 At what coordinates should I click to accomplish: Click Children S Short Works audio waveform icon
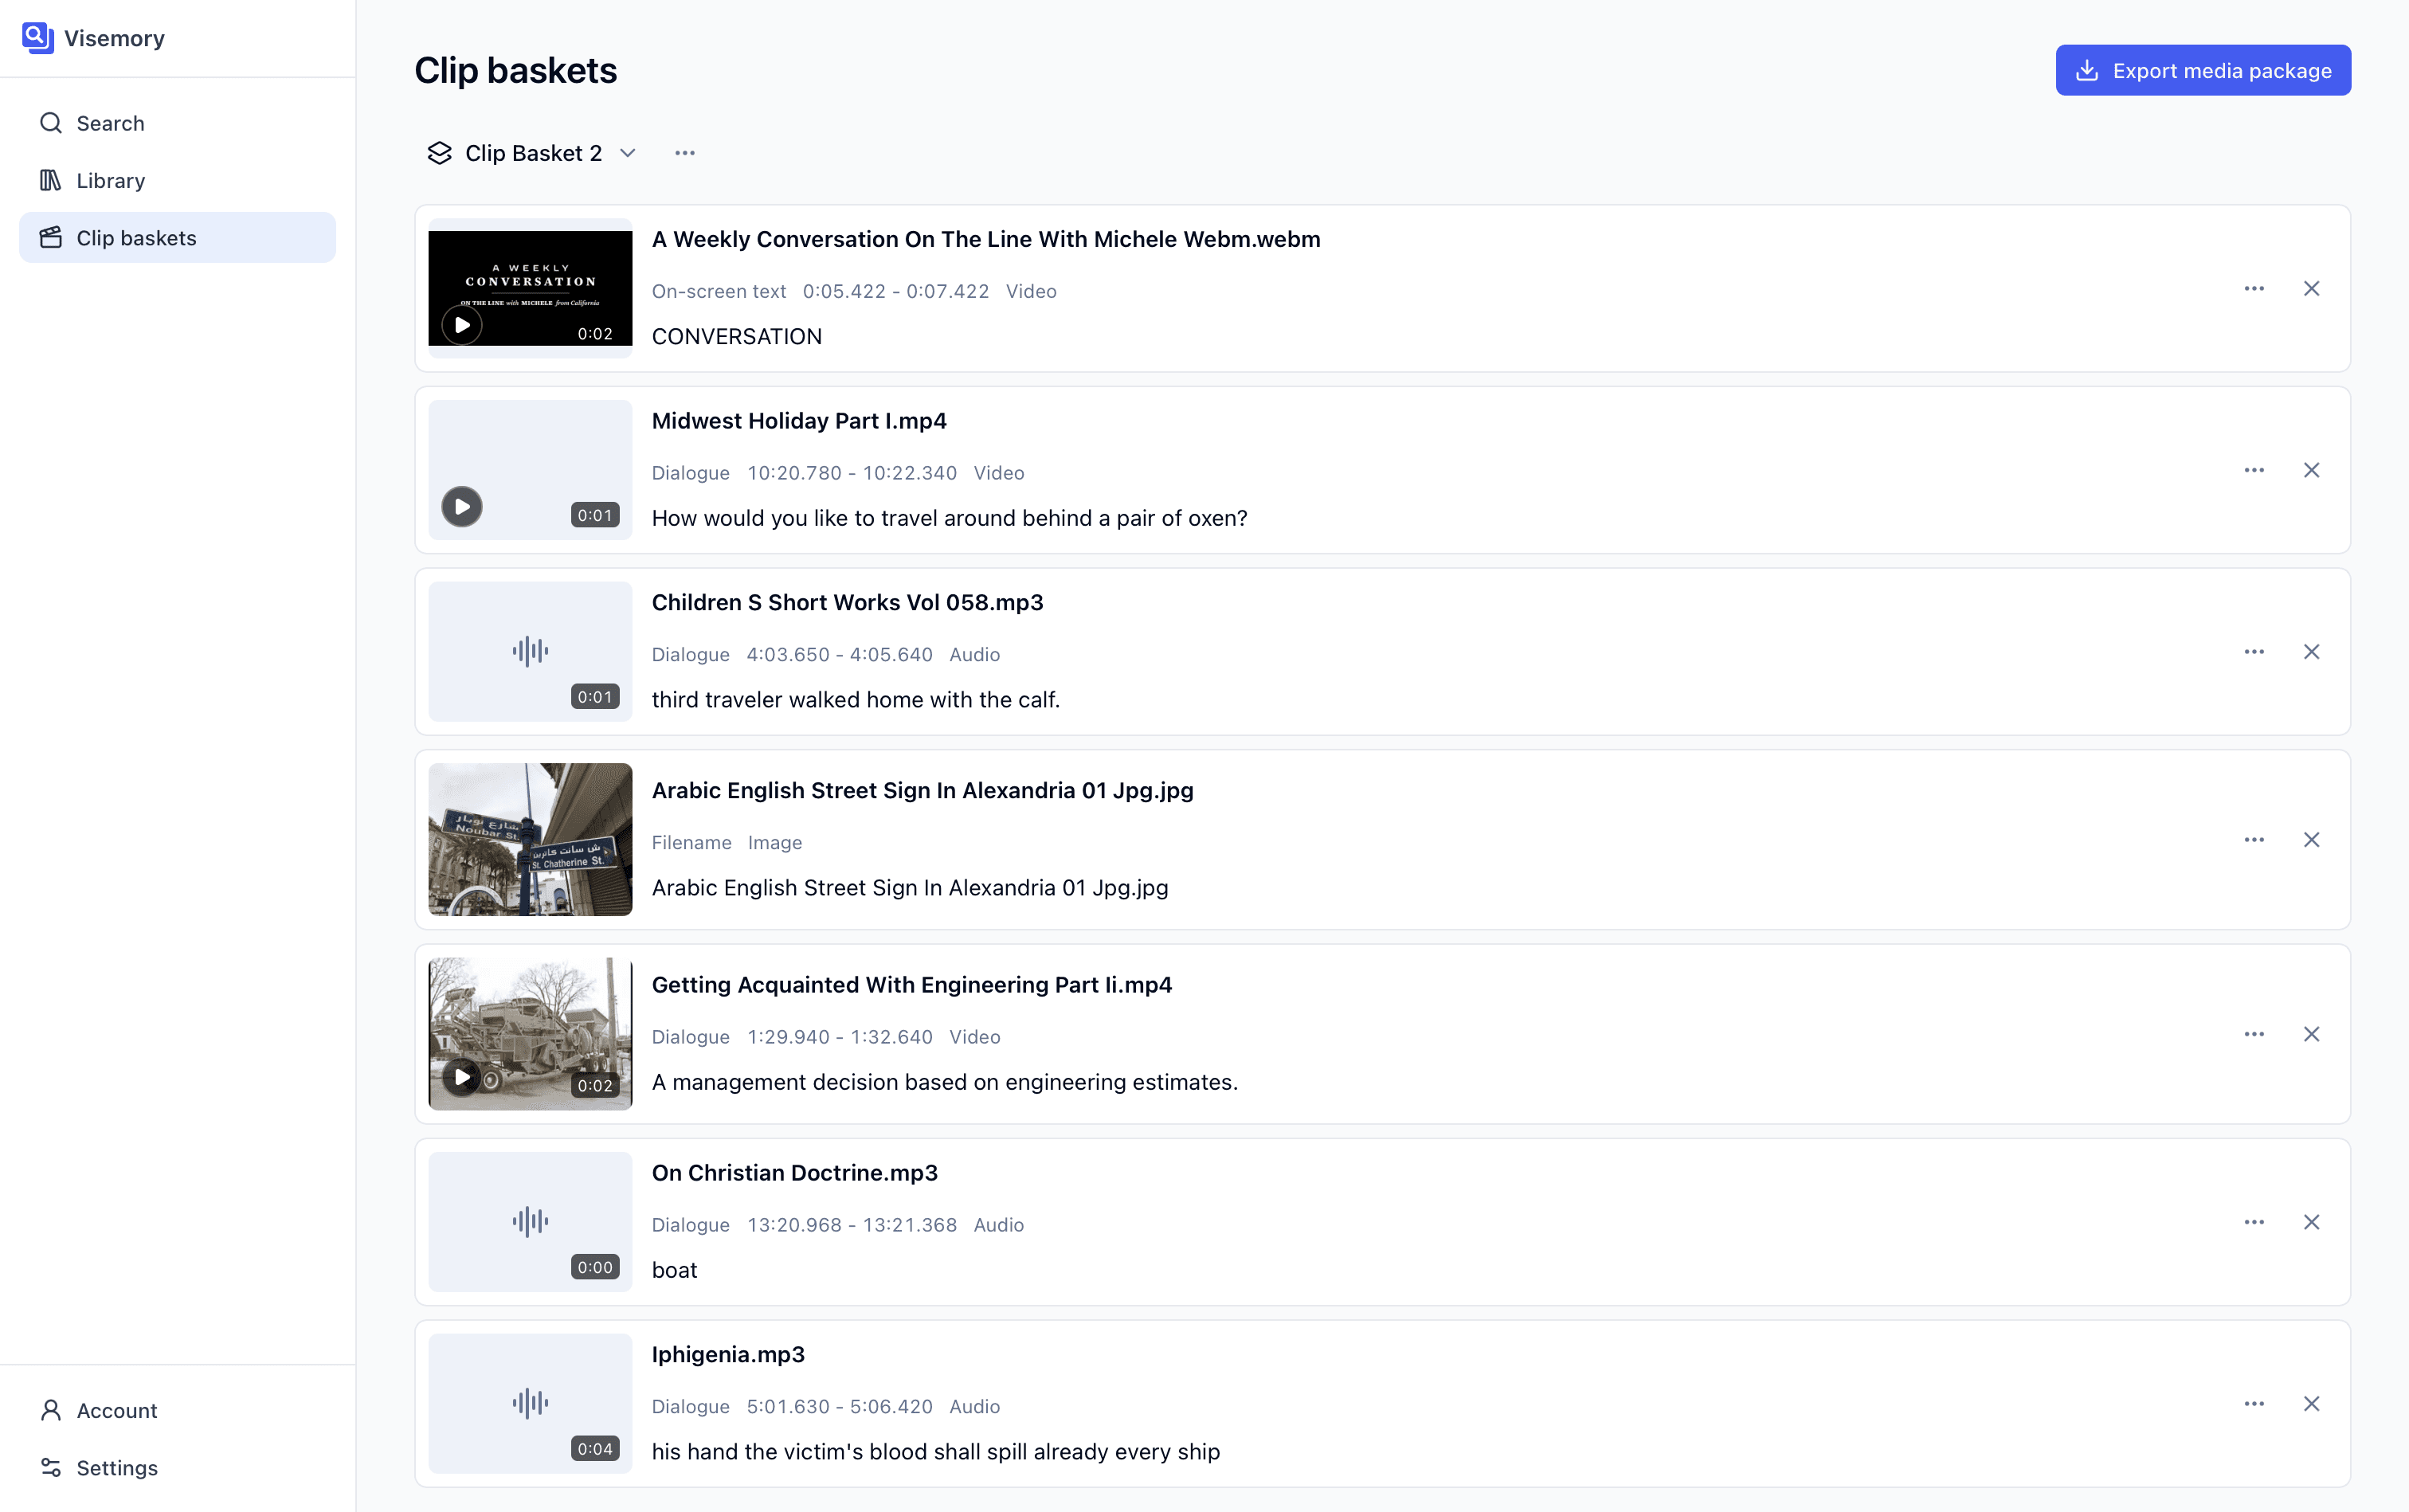[530, 652]
